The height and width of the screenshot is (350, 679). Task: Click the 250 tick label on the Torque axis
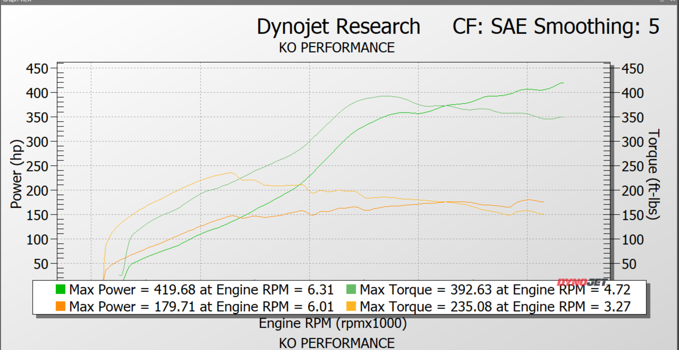tap(633, 166)
